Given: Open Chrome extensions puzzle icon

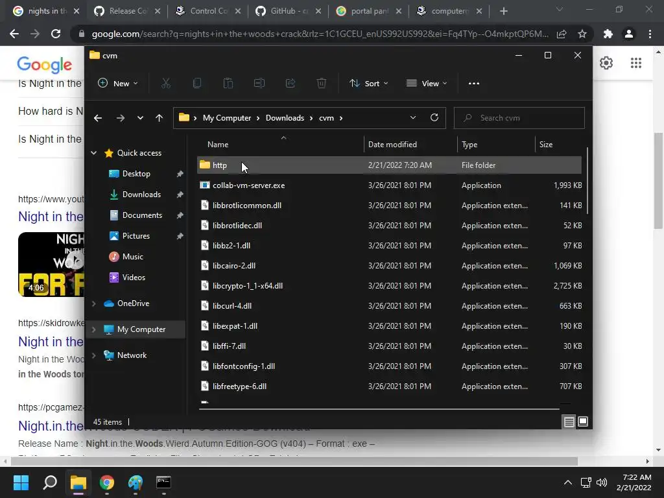Looking at the screenshot, I should (608, 34).
